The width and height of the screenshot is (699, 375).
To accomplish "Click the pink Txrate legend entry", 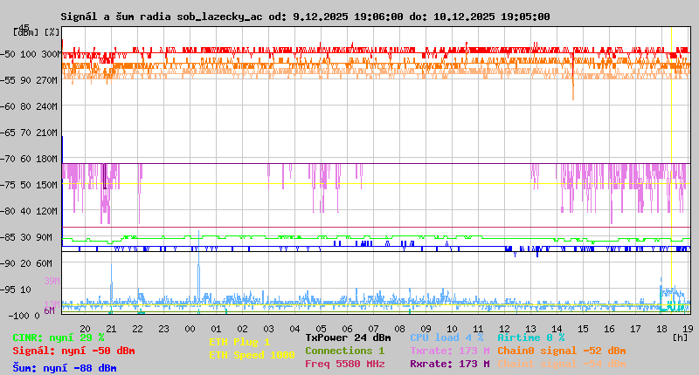I will (x=449, y=351).
